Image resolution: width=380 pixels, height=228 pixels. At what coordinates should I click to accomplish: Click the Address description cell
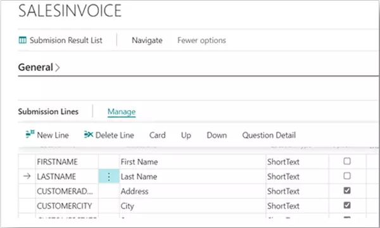(193, 191)
